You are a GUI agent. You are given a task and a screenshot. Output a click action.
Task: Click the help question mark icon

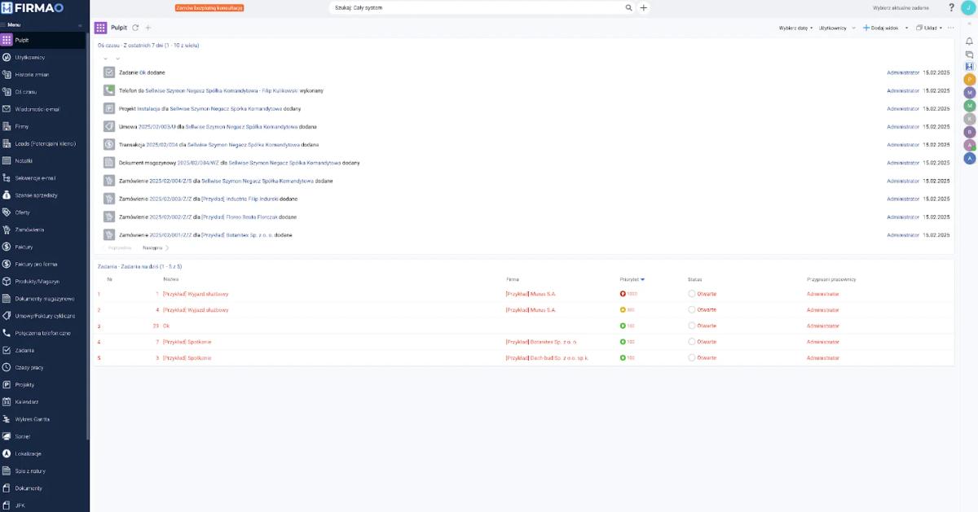[x=951, y=7]
